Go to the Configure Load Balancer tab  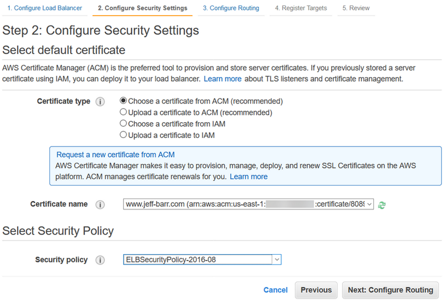(44, 8)
